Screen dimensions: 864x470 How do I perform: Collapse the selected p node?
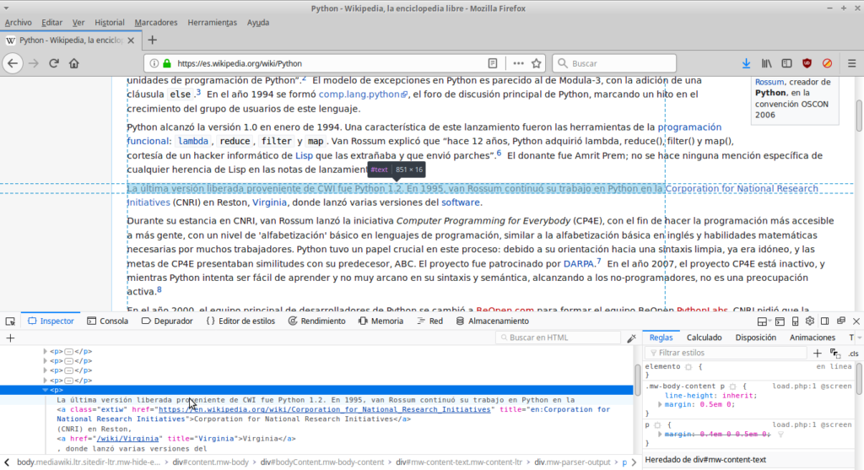coord(46,390)
